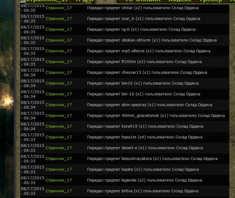Image resolution: width=235 pixels, height=198 pixels.
Task: Click Странник_17 username in kora919 row
Action: point(58,127)
